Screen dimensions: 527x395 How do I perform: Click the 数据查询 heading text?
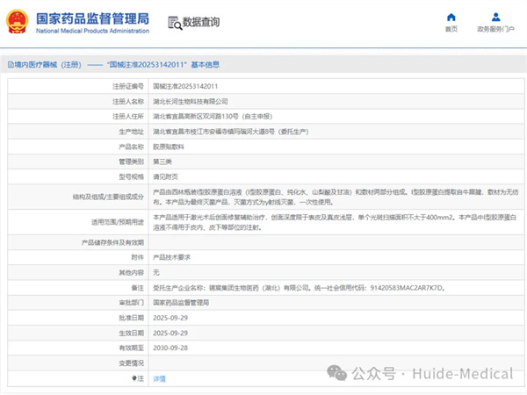pos(200,23)
